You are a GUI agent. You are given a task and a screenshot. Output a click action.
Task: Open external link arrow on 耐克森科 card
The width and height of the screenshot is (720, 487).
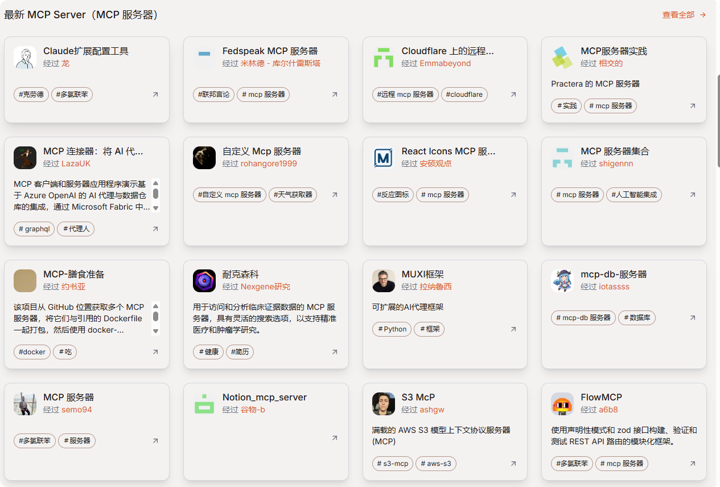click(335, 352)
